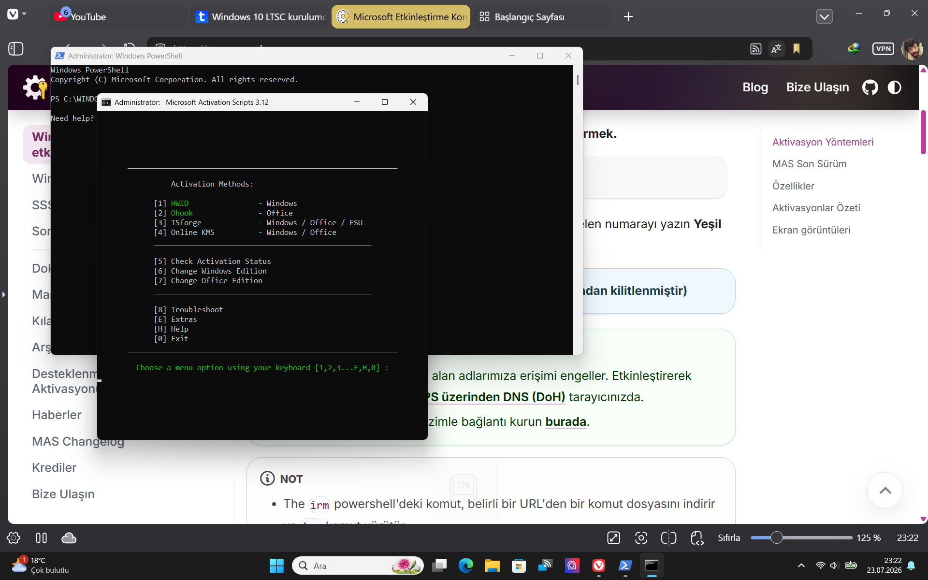Open File Explorer from taskbar
The image size is (928, 580).
point(492,565)
